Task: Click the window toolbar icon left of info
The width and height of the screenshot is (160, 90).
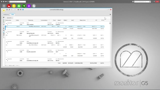Action: pyautogui.click(x=20, y=9)
